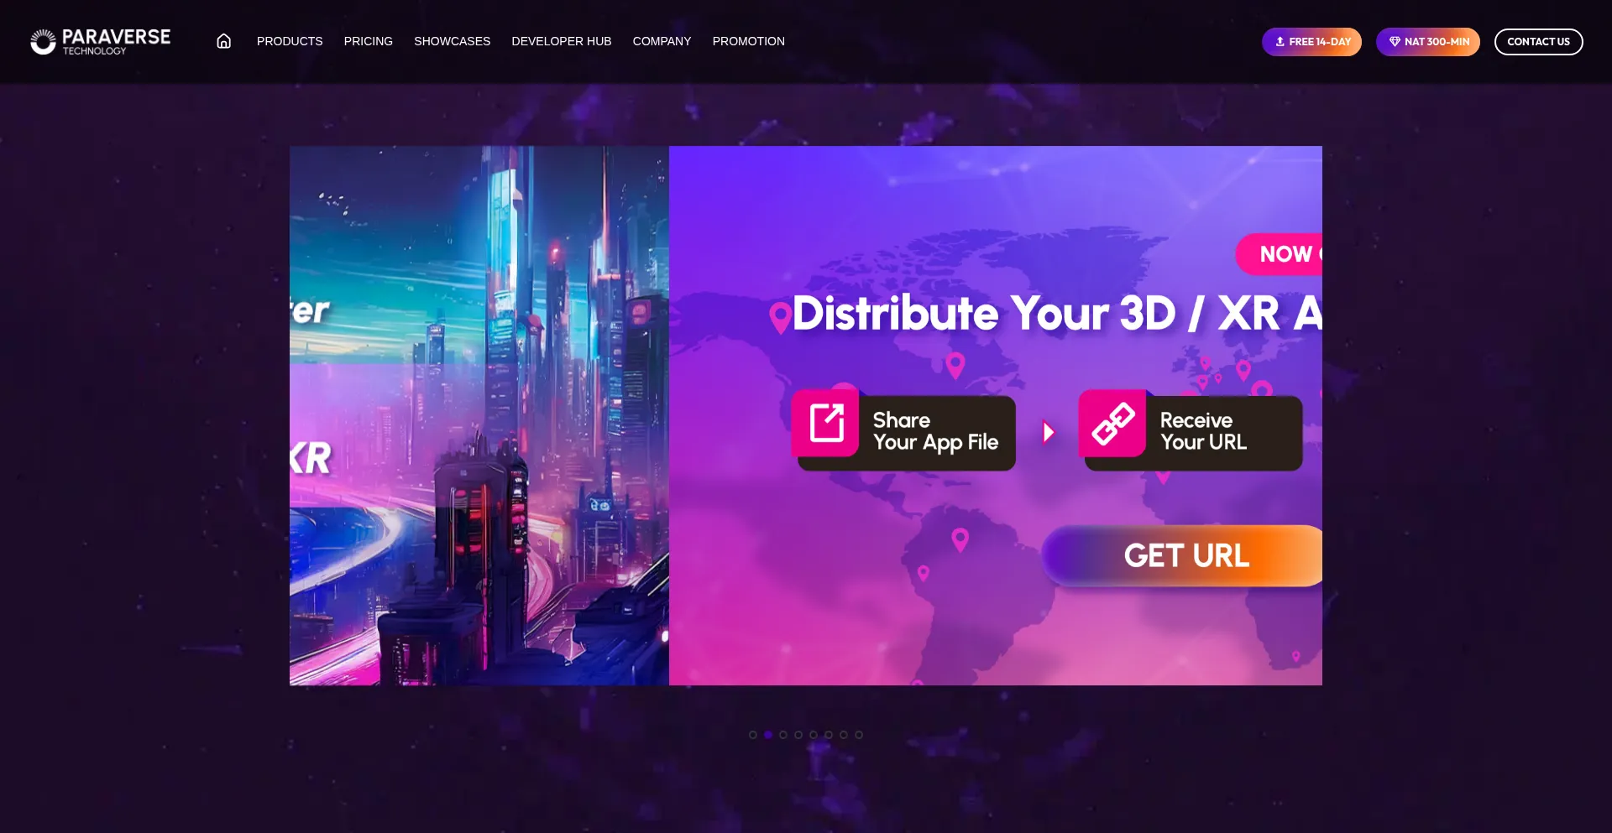The width and height of the screenshot is (1612, 833).
Task: Click the pink arrow between the two steps
Action: [1048, 432]
